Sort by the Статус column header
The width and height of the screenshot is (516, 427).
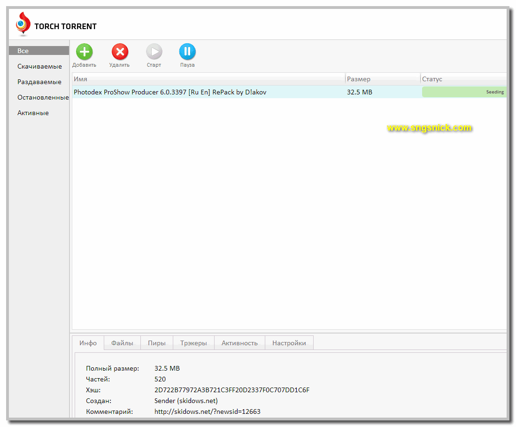(x=464, y=79)
